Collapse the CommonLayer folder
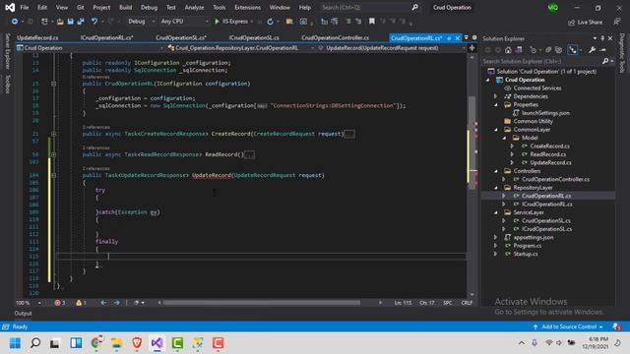The width and height of the screenshot is (630, 354). [496, 130]
